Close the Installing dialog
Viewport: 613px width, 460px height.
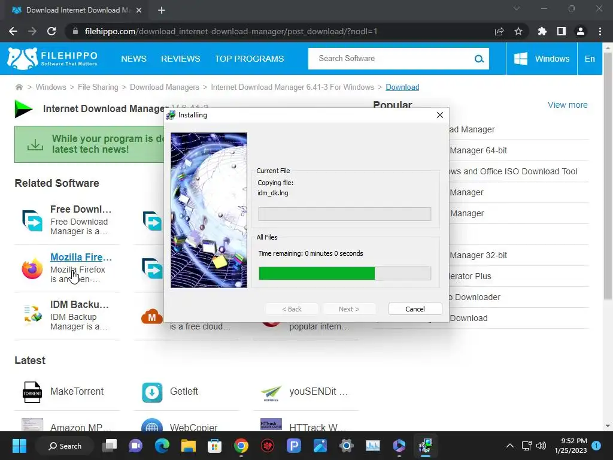440,115
